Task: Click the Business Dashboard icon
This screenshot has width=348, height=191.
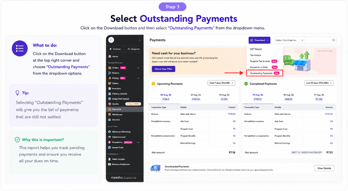Action: coord(109,164)
